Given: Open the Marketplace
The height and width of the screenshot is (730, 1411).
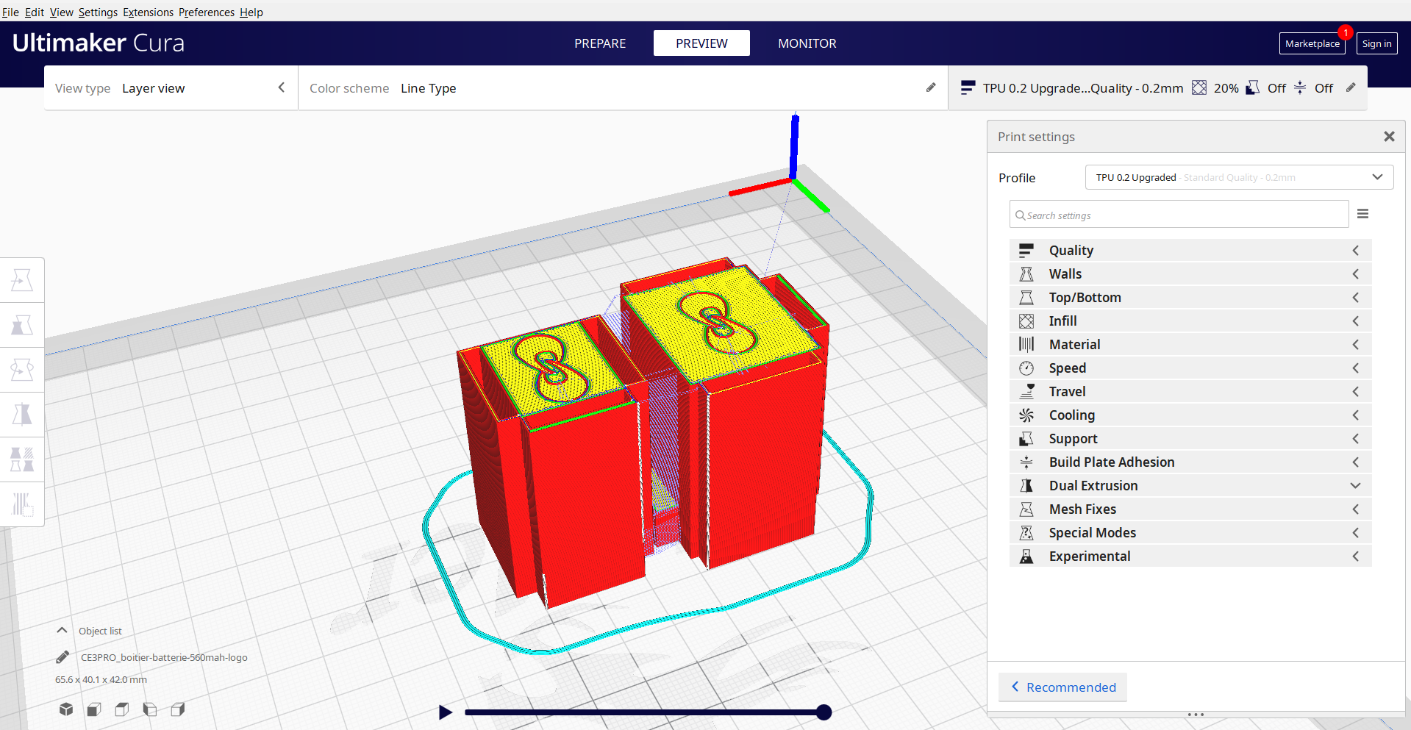Looking at the screenshot, I should 1312,43.
